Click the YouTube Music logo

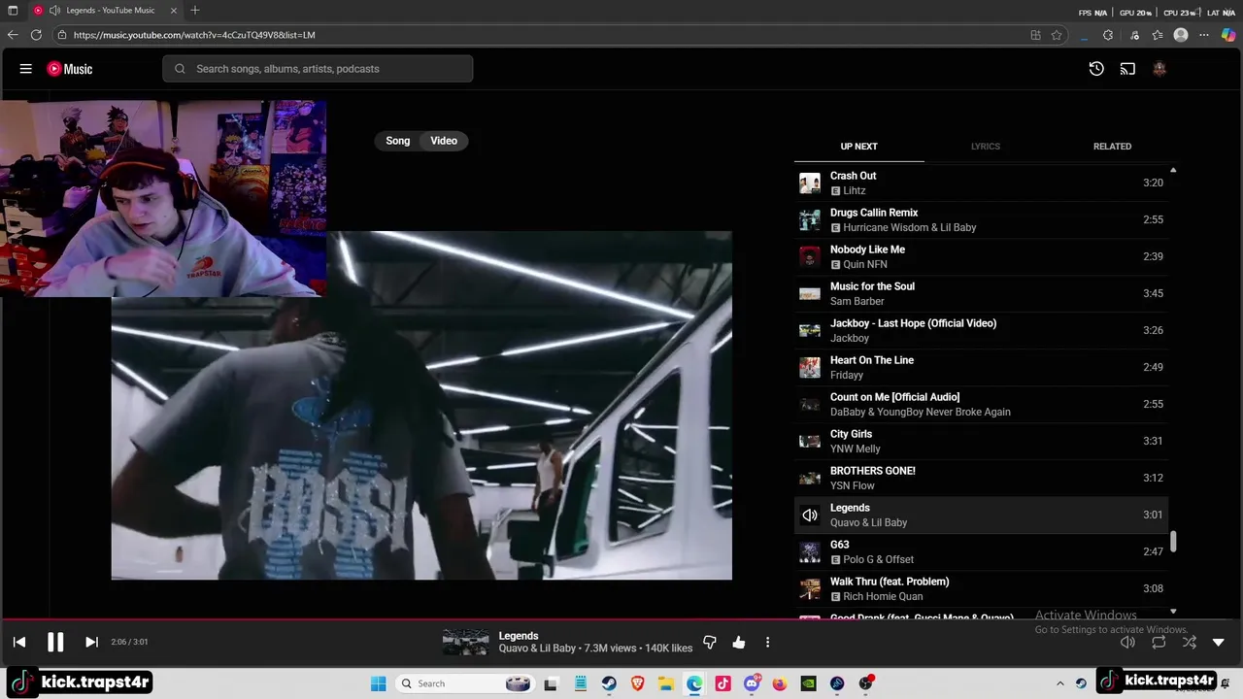point(70,69)
